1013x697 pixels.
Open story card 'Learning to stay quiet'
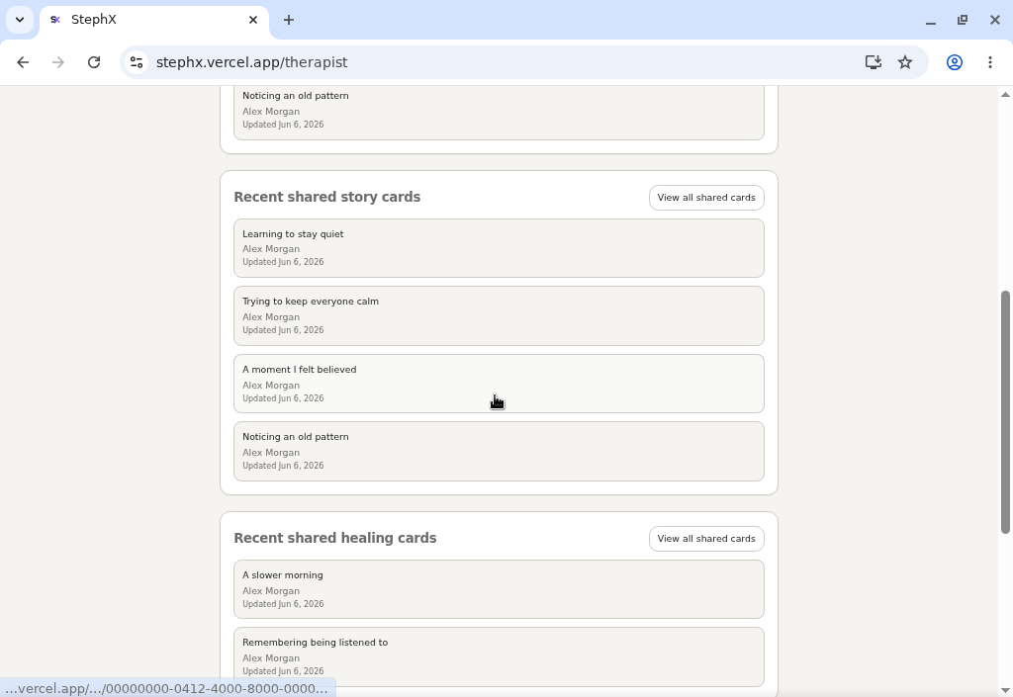click(499, 248)
